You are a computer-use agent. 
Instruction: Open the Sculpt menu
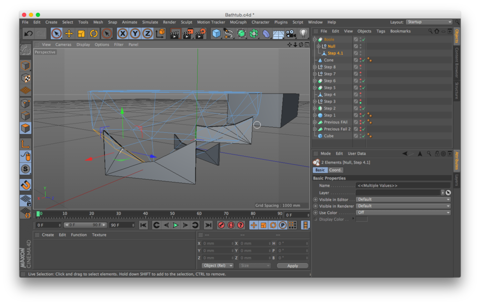pyautogui.click(x=187, y=22)
